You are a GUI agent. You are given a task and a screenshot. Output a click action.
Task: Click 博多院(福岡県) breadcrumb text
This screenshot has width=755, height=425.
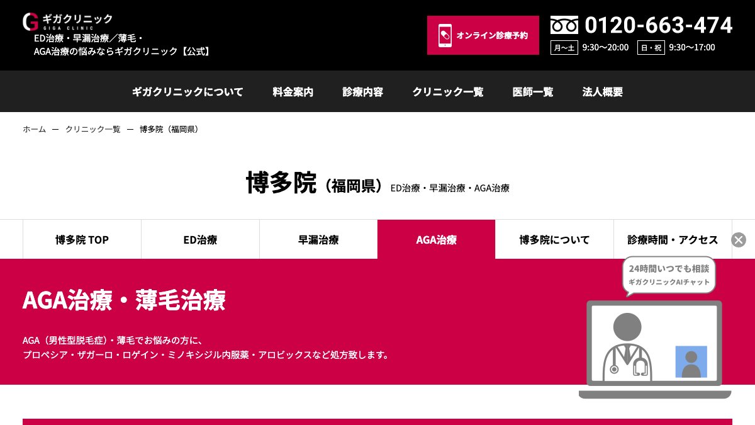coord(169,129)
